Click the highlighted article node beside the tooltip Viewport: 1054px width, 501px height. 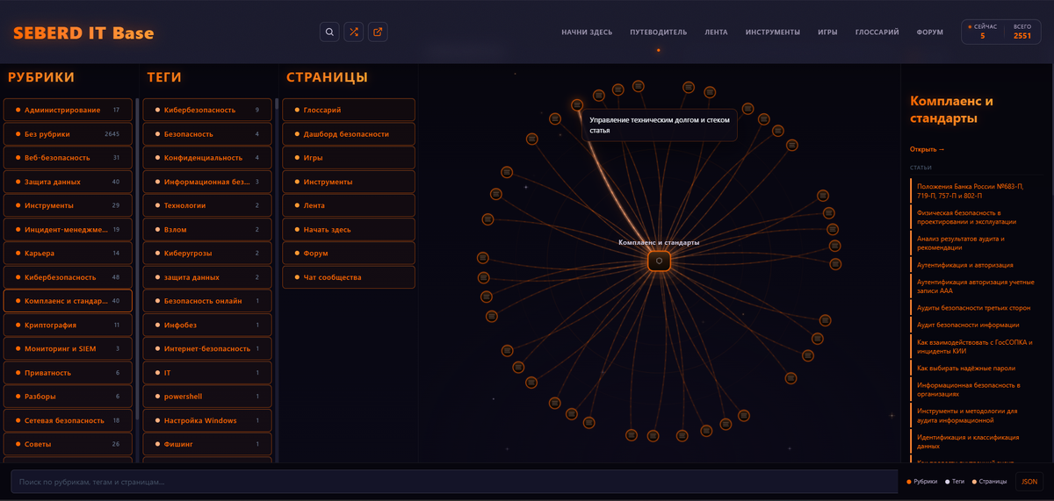click(577, 105)
